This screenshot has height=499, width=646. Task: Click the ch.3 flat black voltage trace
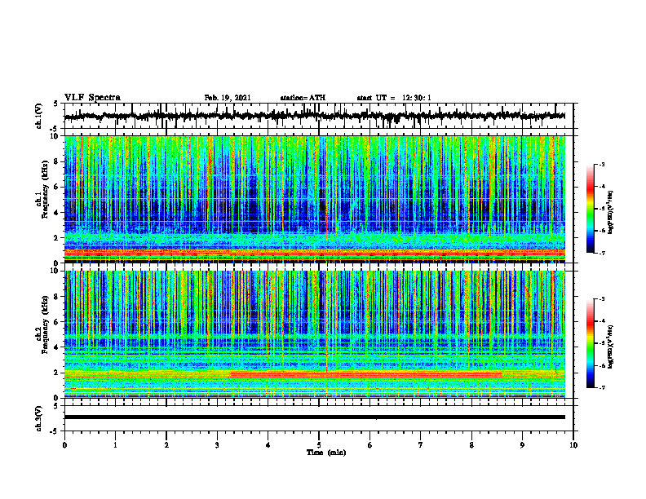(x=314, y=417)
